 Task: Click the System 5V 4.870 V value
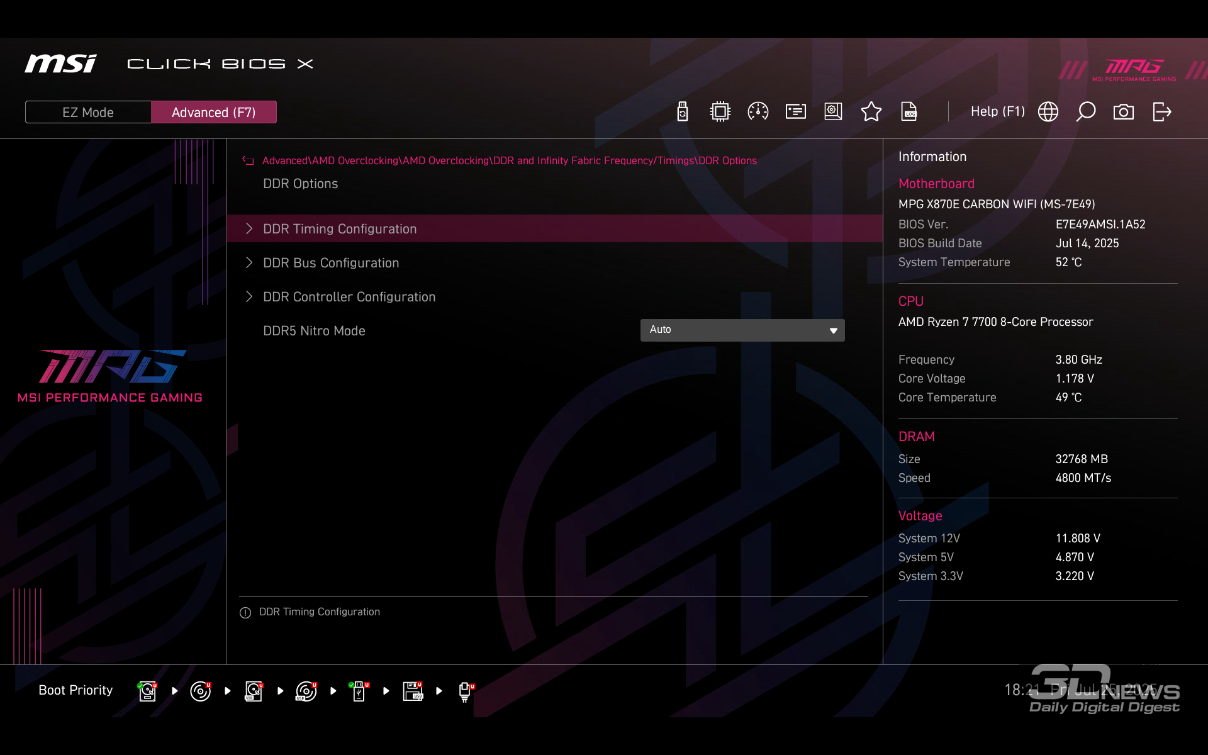1075,557
